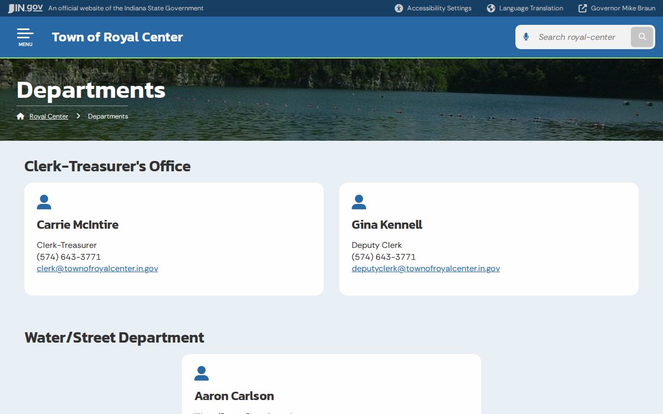Click the Language Translation globe icon
The width and height of the screenshot is (663, 414).
coord(491,8)
